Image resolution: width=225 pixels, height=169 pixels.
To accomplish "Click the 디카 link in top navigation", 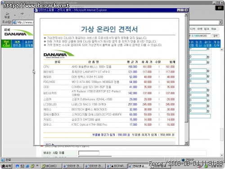I will click(x=193, y=29).
